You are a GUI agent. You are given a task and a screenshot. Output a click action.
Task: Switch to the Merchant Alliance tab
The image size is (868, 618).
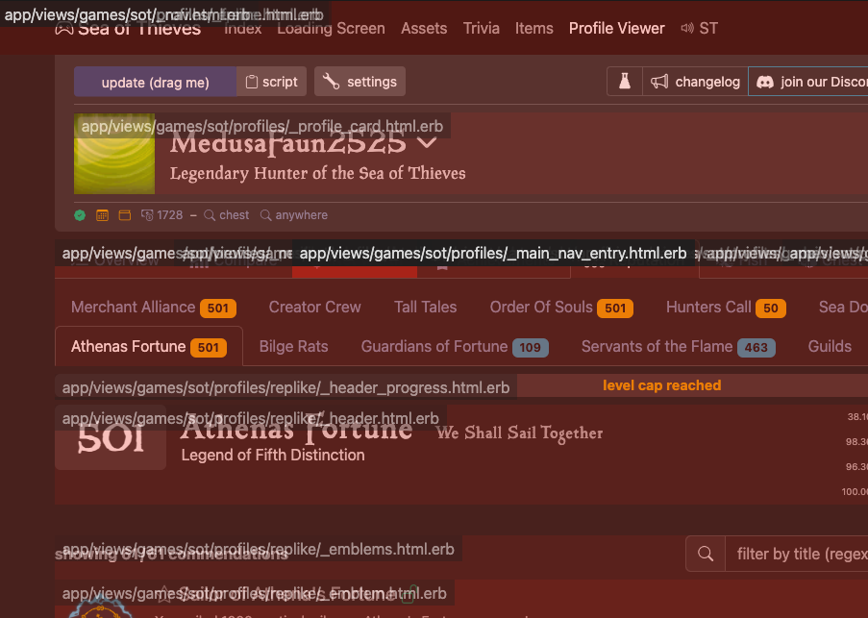(x=134, y=308)
